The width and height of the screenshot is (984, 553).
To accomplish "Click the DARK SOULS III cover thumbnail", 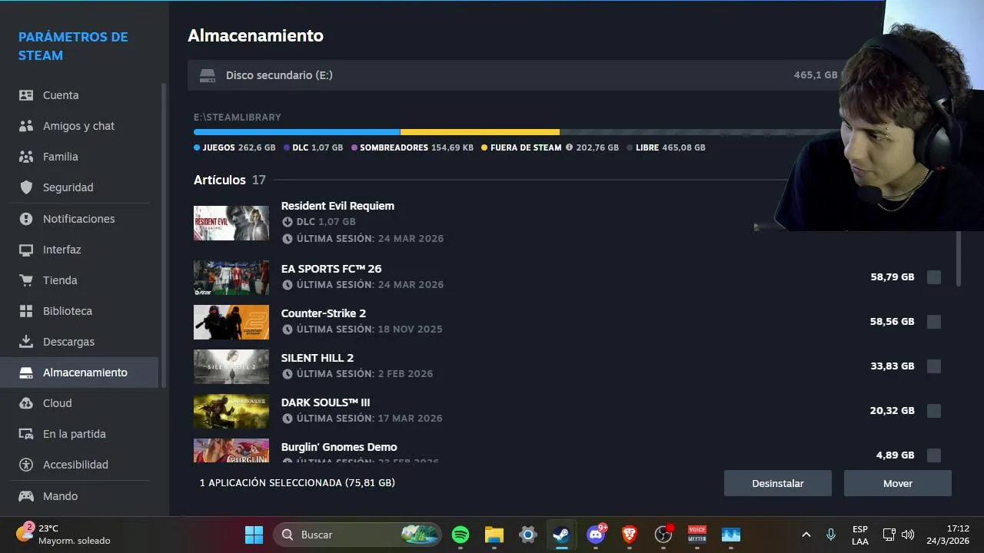I will click(x=231, y=412).
